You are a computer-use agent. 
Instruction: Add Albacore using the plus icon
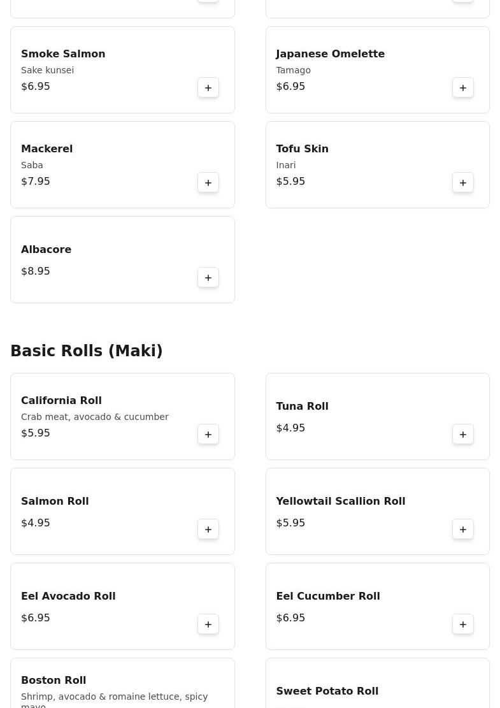click(x=208, y=278)
